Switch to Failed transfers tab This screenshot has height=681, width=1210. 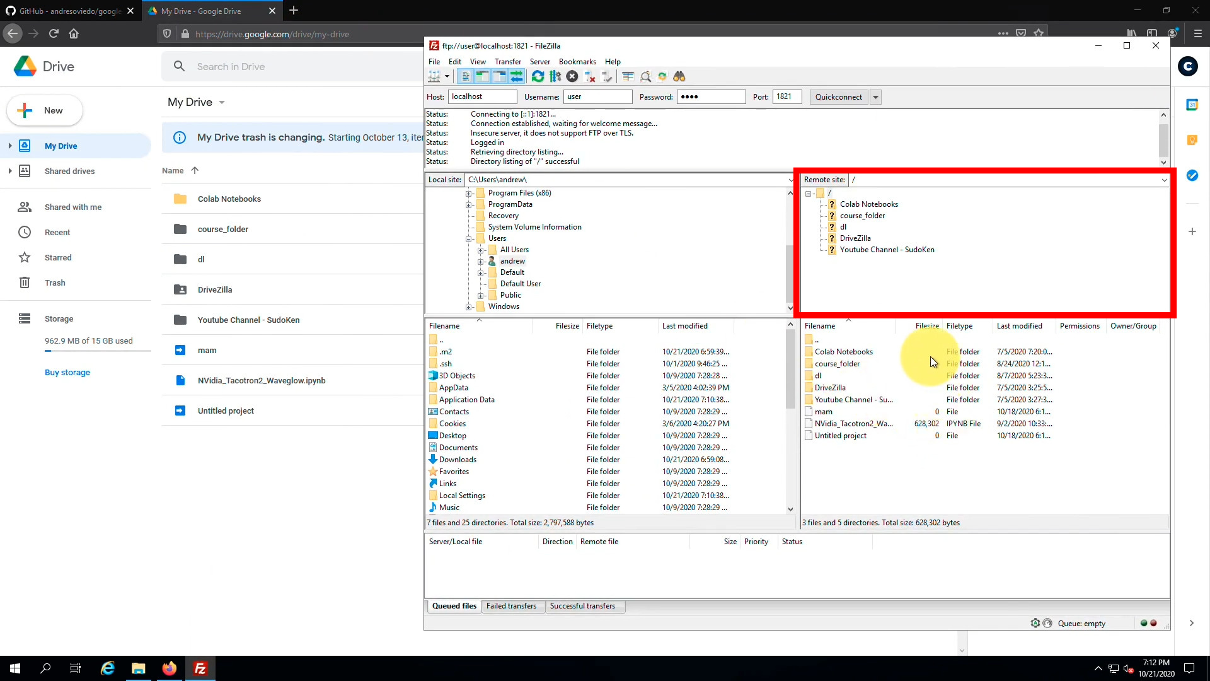pos(511,606)
